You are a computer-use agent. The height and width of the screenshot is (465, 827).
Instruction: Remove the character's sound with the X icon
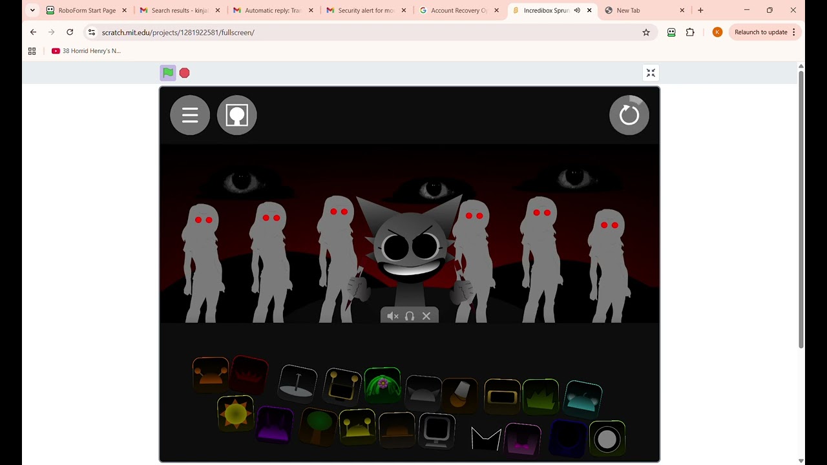[x=426, y=316]
